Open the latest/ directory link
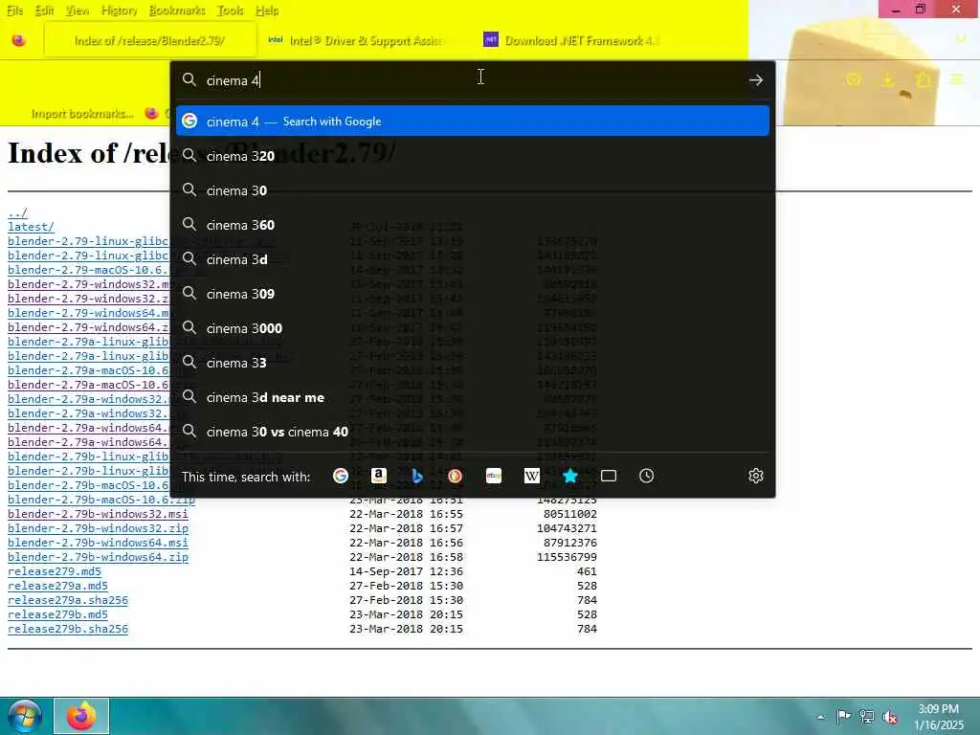 click(31, 227)
